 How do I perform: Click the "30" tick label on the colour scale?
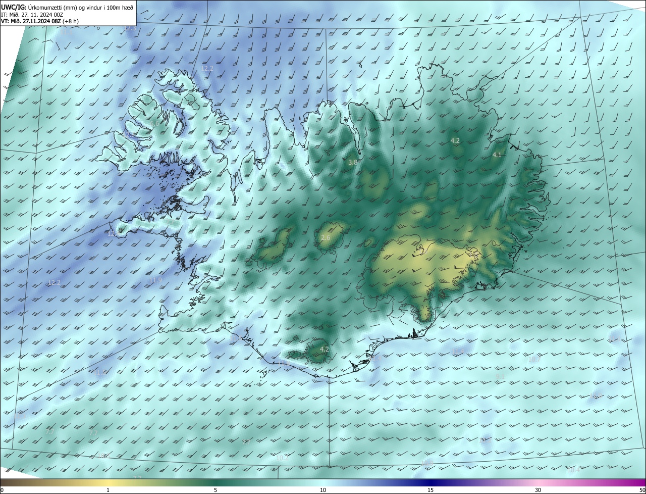click(x=538, y=490)
